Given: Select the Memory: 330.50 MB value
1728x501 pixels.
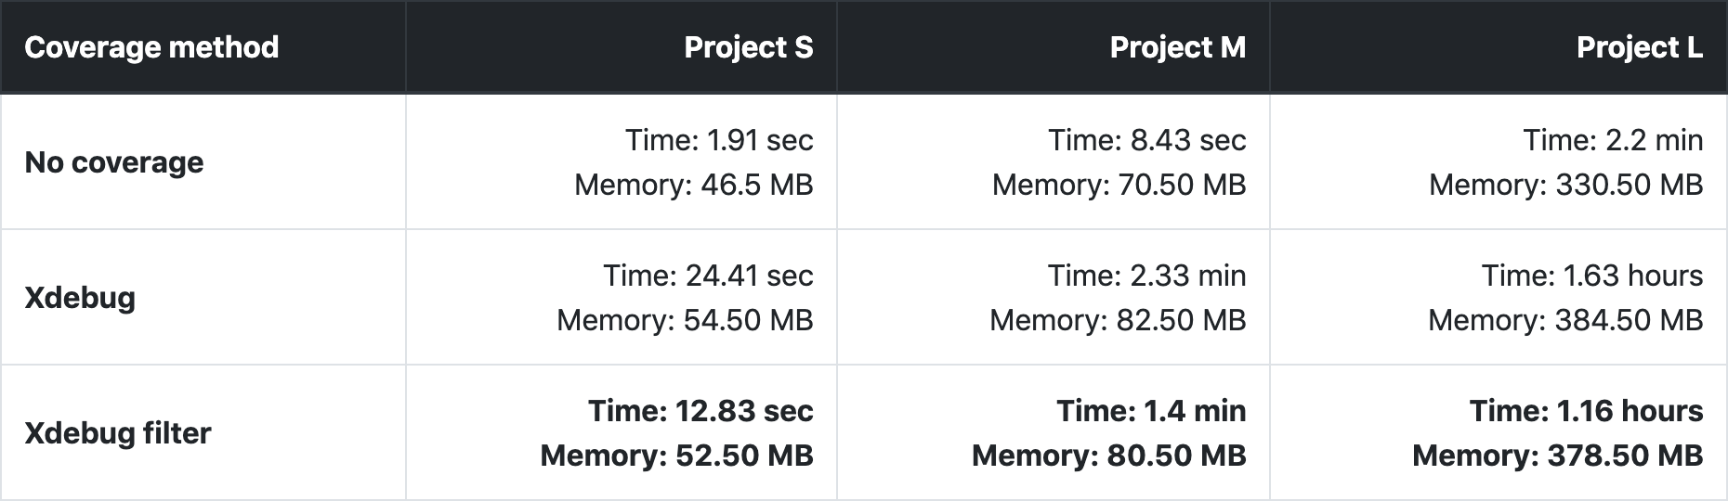Looking at the screenshot, I should click(x=1566, y=185).
